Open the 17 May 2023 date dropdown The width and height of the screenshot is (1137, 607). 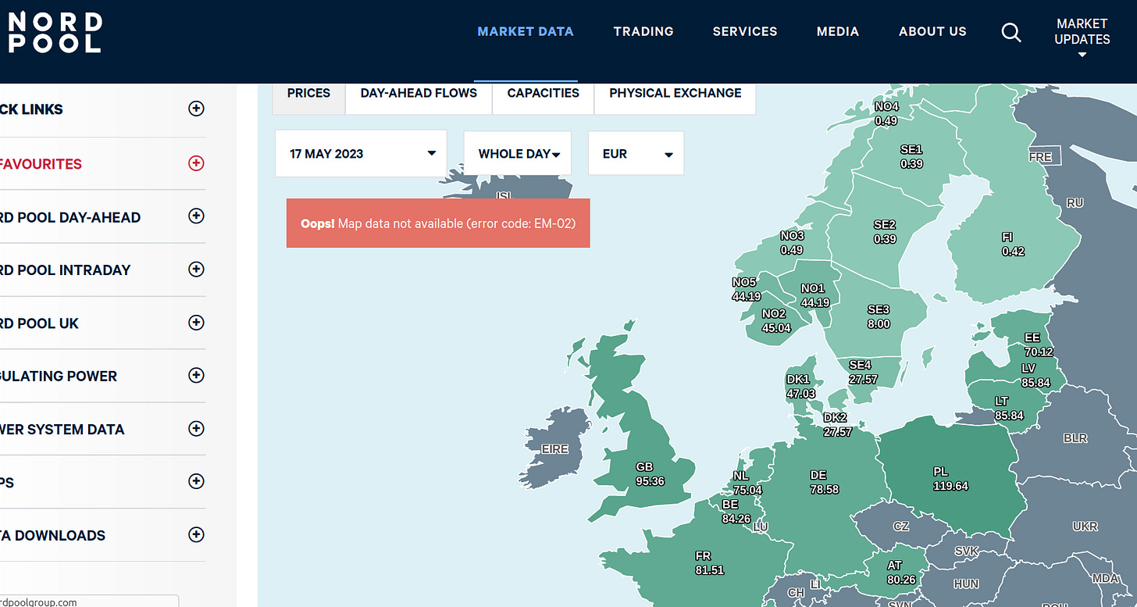coord(361,153)
